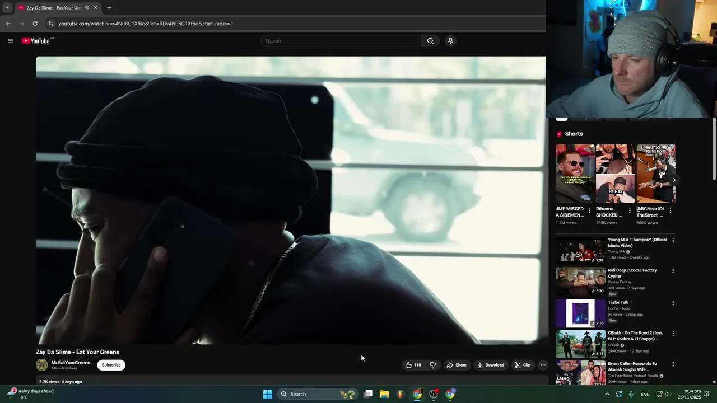Click Steeze Factory channel name
The width and height of the screenshot is (717, 403).
[621, 282]
